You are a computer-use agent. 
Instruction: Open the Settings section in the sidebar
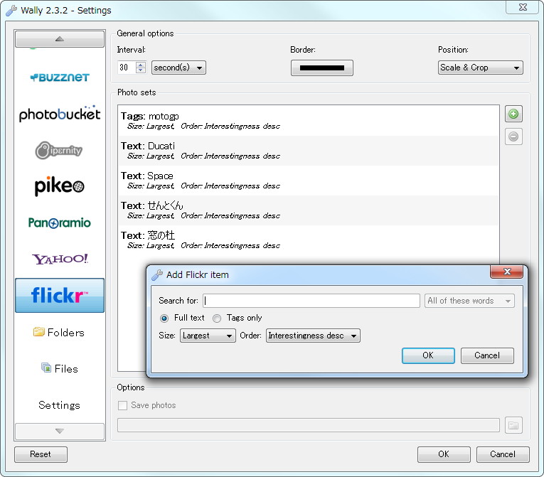pyautogui.click(x=60, y=404)
